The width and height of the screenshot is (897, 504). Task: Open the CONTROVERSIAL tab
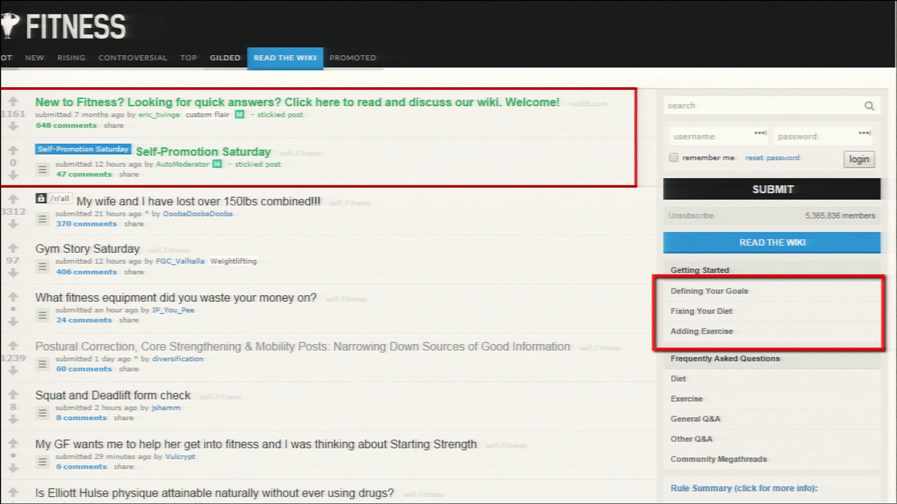click(133, 58)
